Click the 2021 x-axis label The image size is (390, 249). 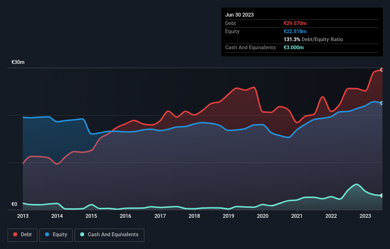tap(297, 216)
